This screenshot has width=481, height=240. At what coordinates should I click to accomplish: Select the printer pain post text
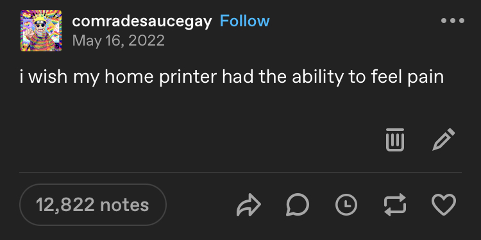(x=232, y=77)
